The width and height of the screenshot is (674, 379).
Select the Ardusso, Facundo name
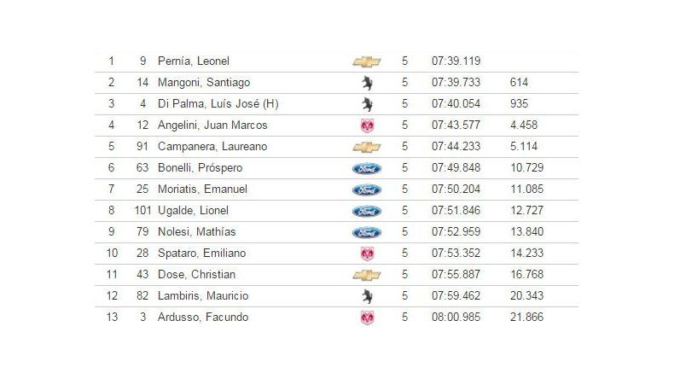202,318
